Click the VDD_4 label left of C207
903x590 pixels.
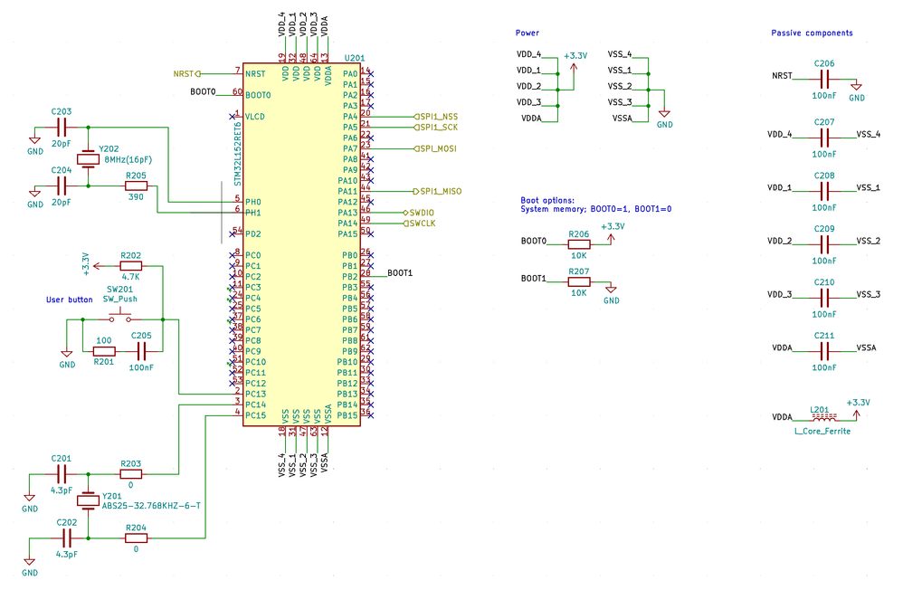(x=779, y=134)
